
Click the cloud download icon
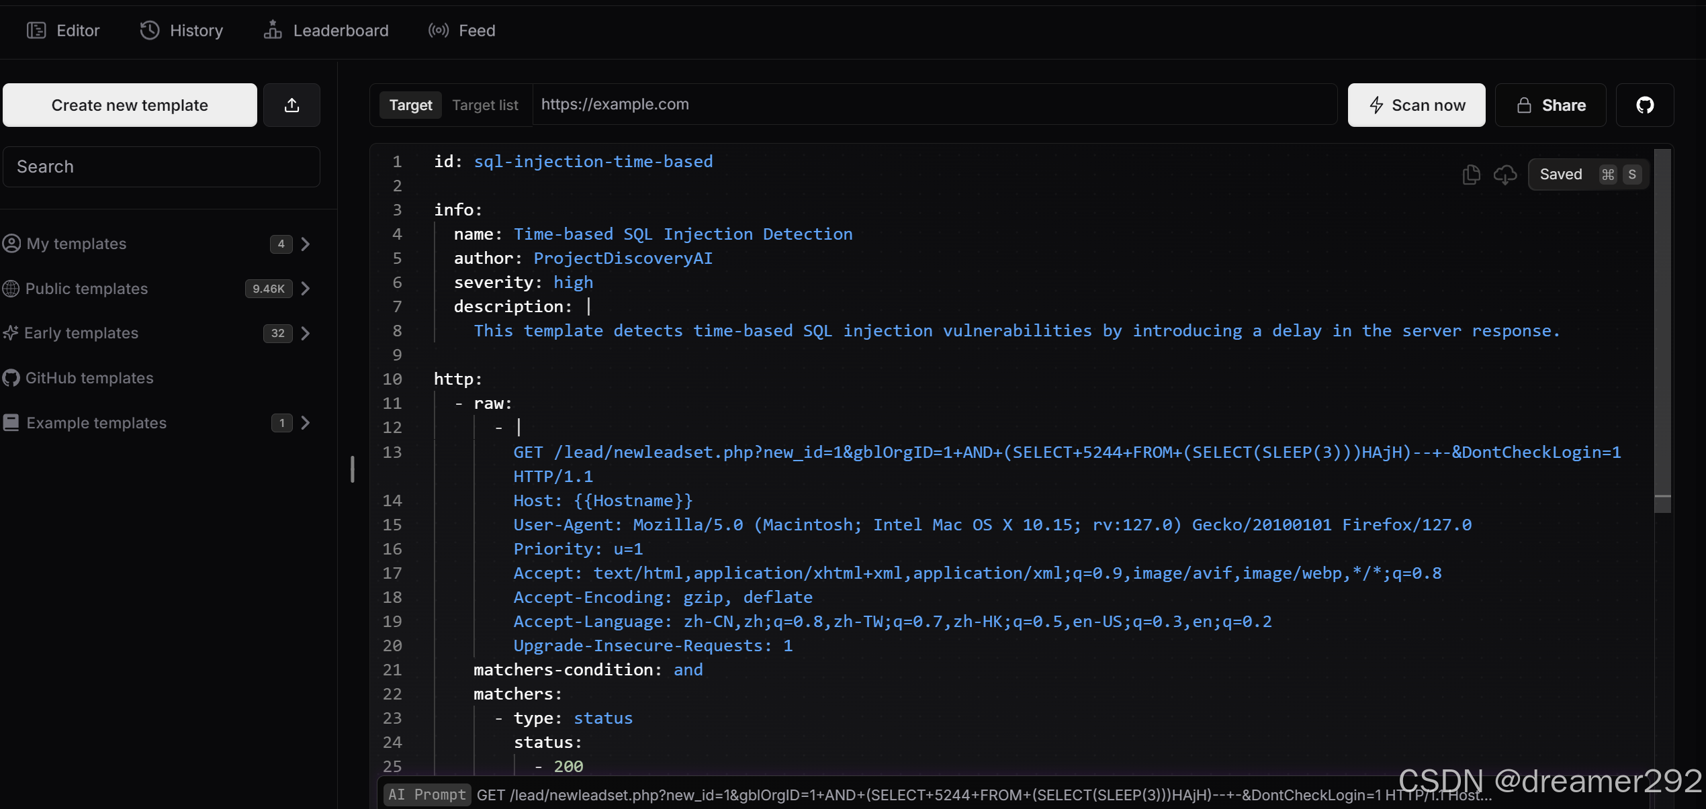(x=1505, y=175)
